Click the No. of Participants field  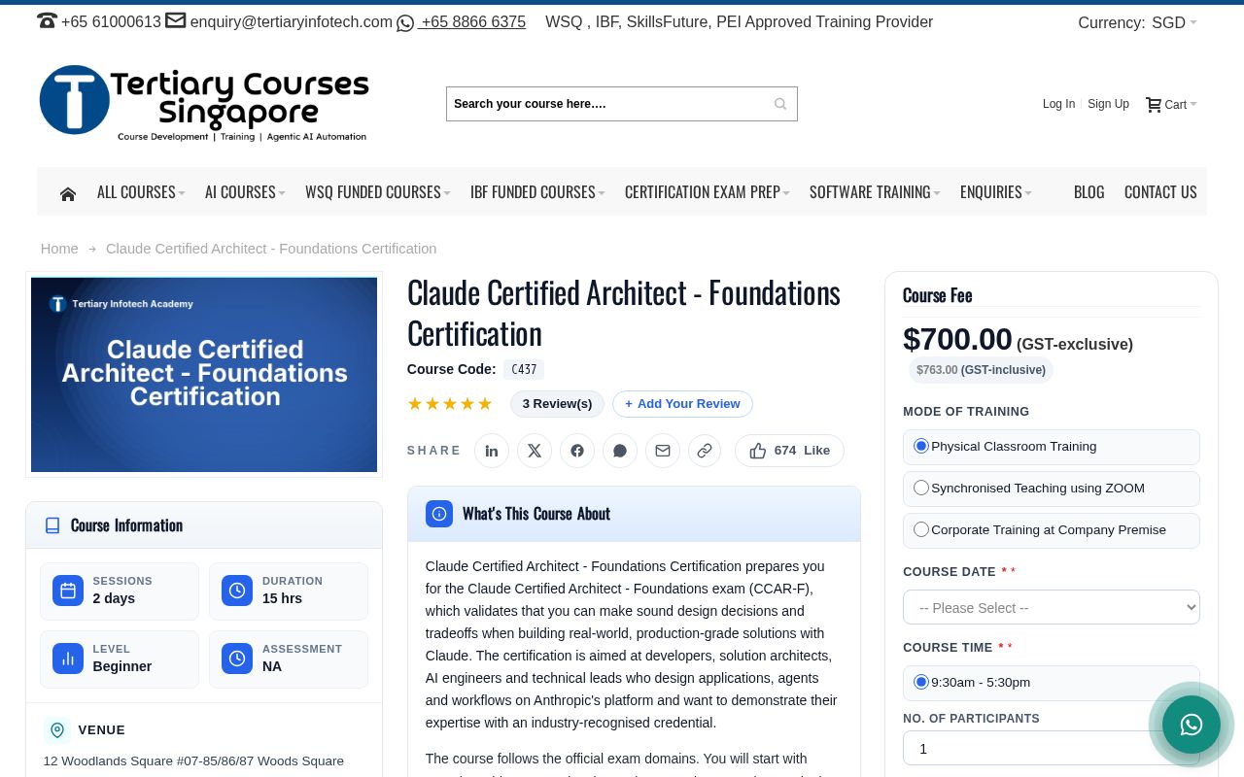pyautogui.click(x=1052, y=749)
